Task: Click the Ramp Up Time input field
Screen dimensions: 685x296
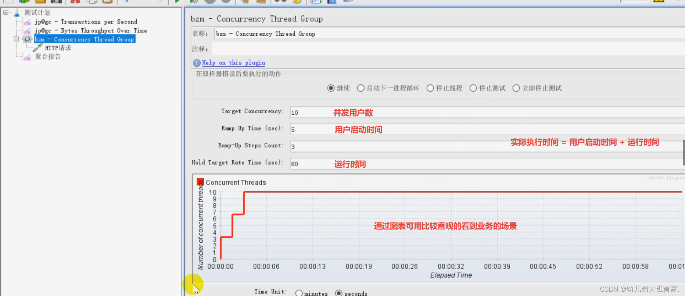Action: 487,129
